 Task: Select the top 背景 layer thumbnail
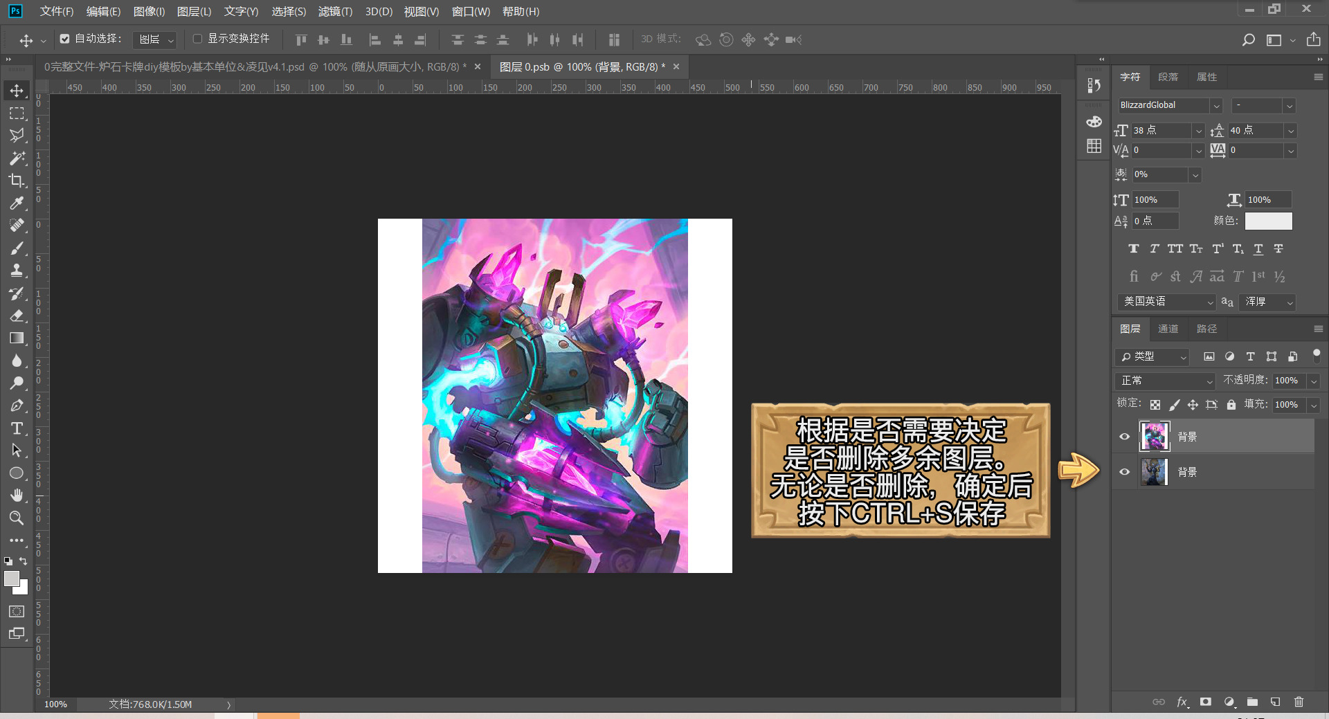pyautogui.click(x=1154, y=437)
